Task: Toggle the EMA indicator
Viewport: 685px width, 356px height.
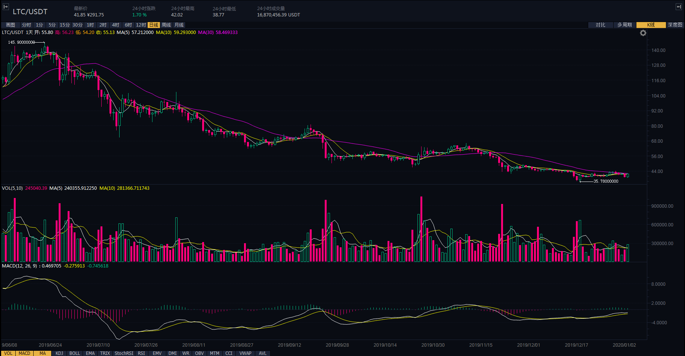Action: pos(90,353)
